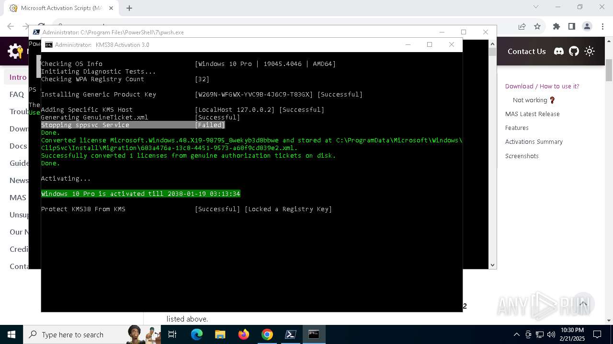This screenshot has width=613, height=344.
Task: Jump to the Activations Summary link
Action: [x=534, y=141]
